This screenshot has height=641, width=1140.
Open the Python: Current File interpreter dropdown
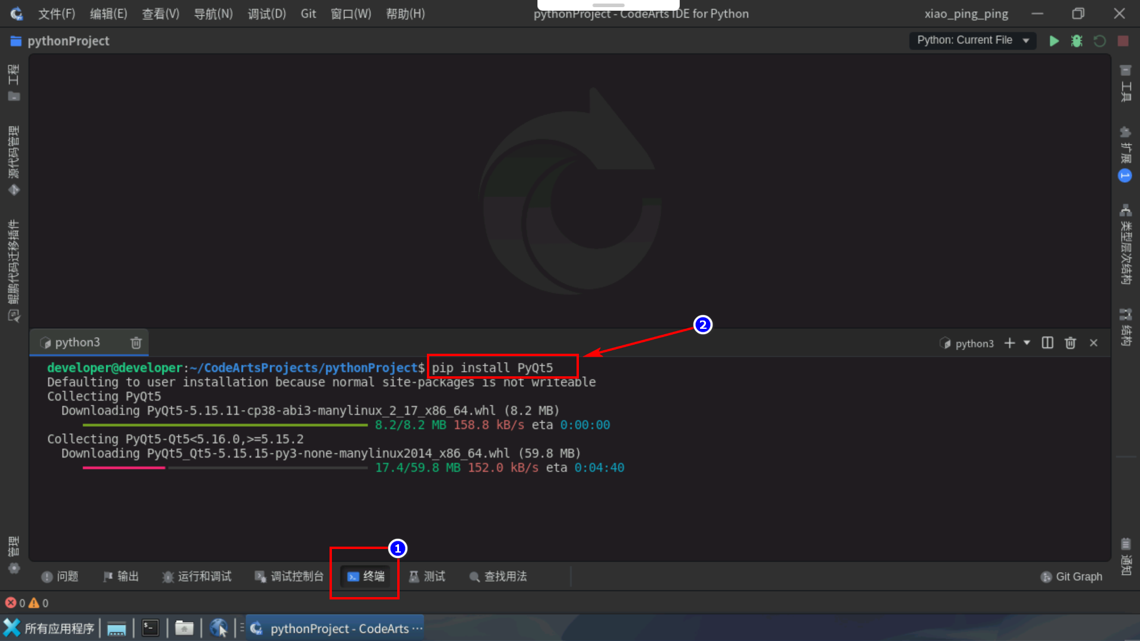click(973, 40)
